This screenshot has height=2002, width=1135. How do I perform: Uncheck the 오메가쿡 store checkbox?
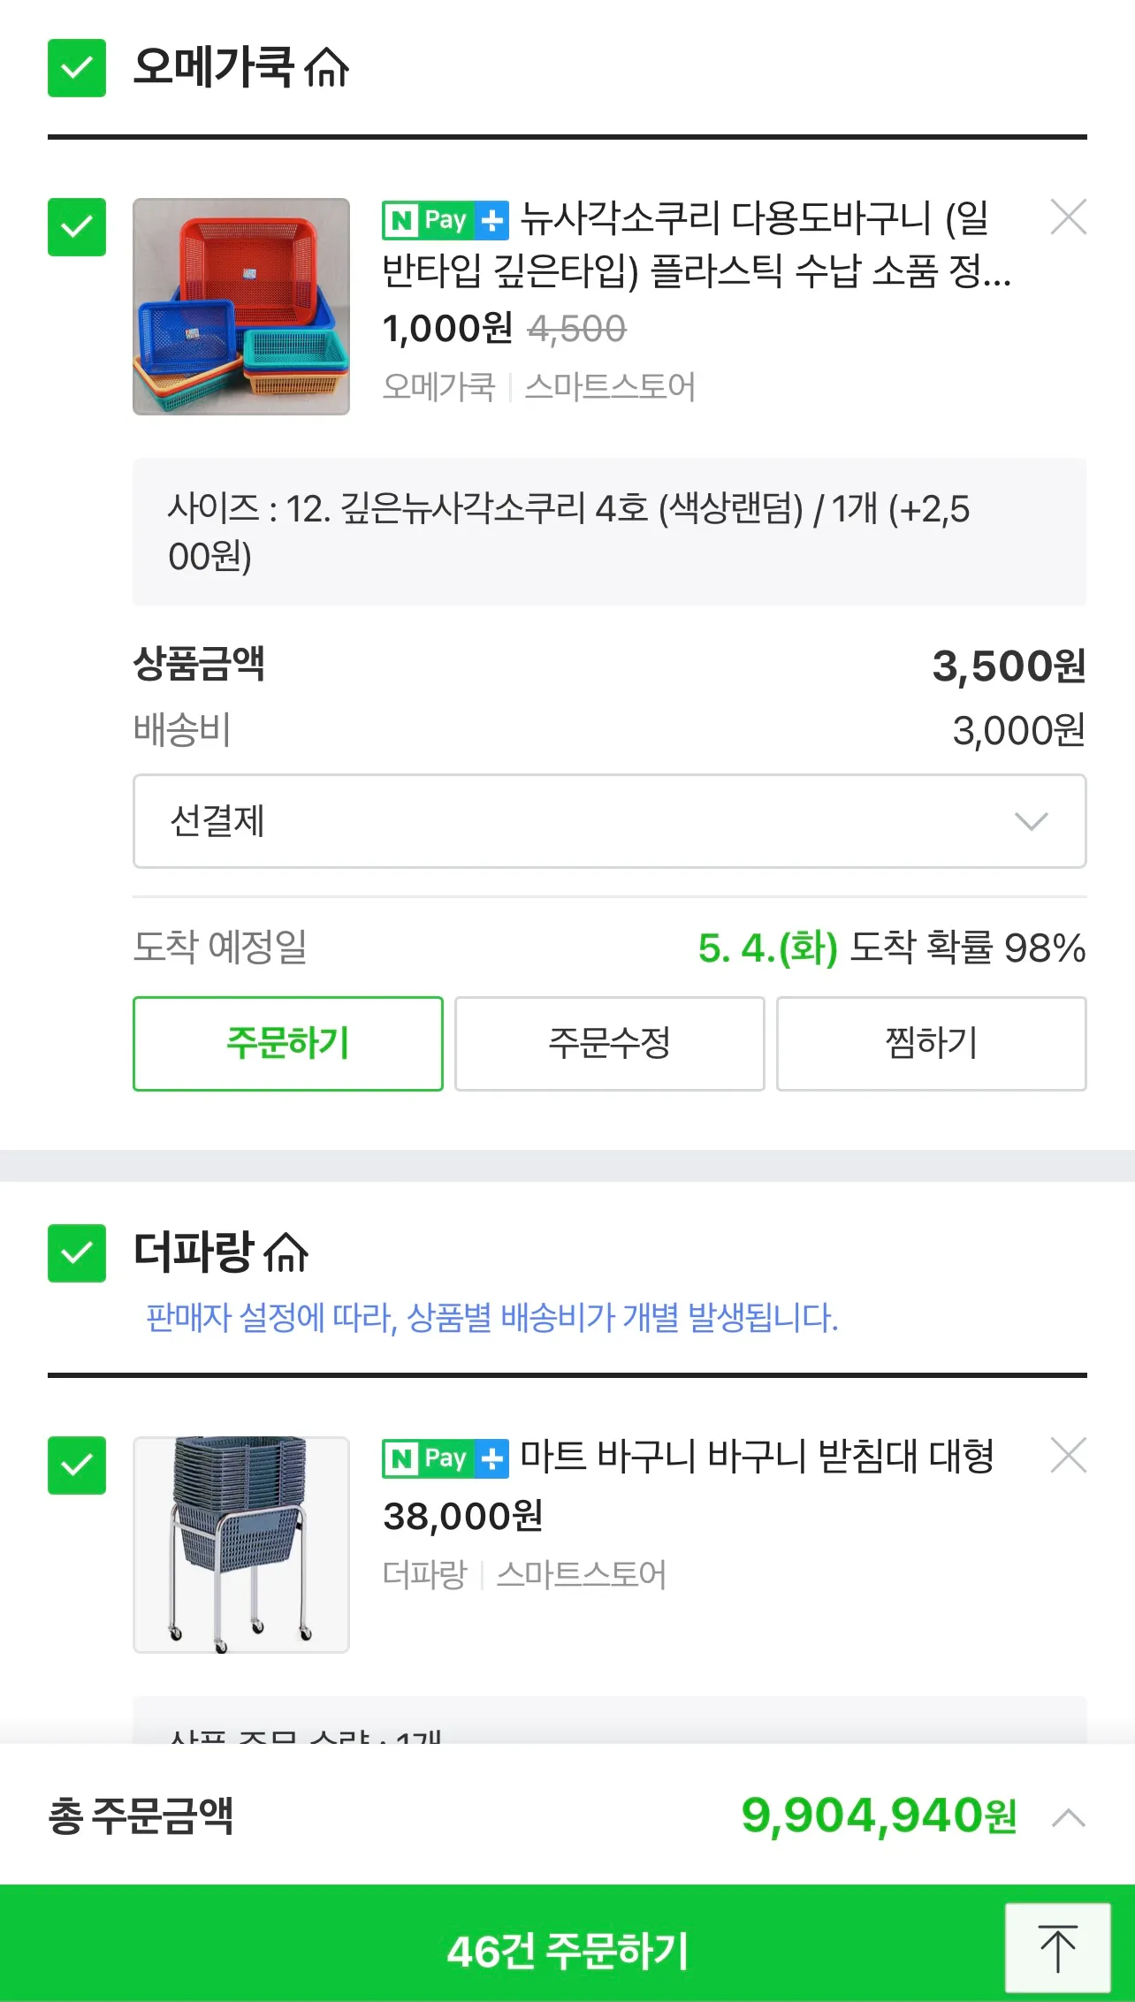pos(77,68)
